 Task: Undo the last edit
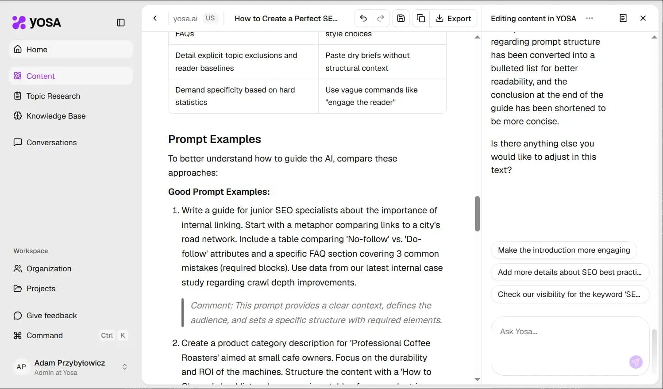pyautogui.click(x=363, y=18)
